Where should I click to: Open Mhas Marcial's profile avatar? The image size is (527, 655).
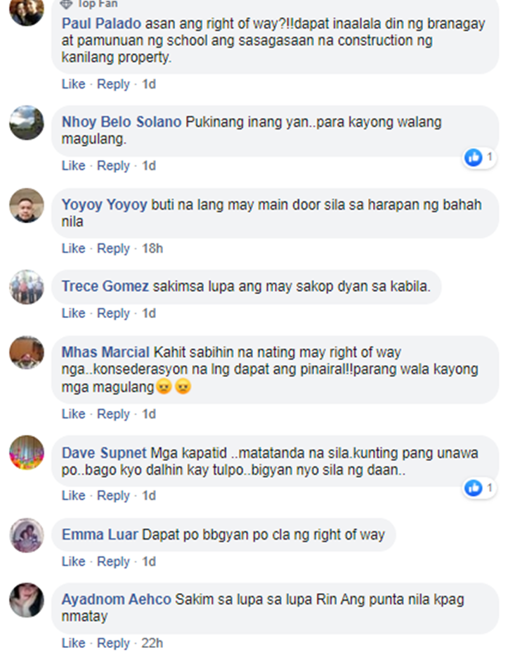[27, 352]
